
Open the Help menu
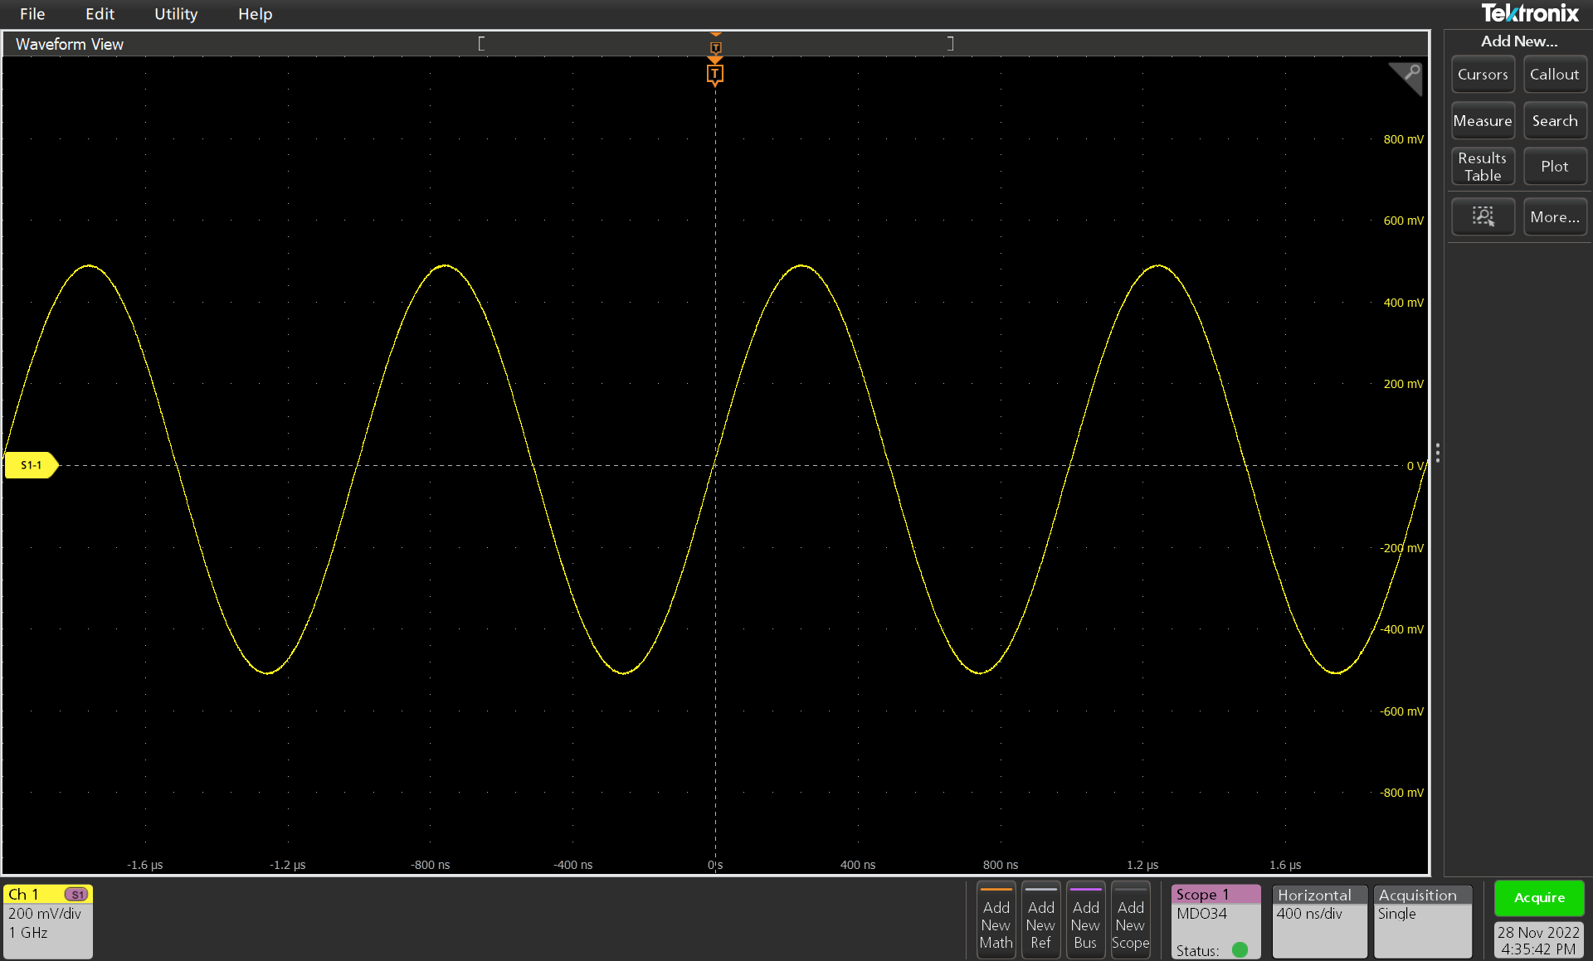255,14
